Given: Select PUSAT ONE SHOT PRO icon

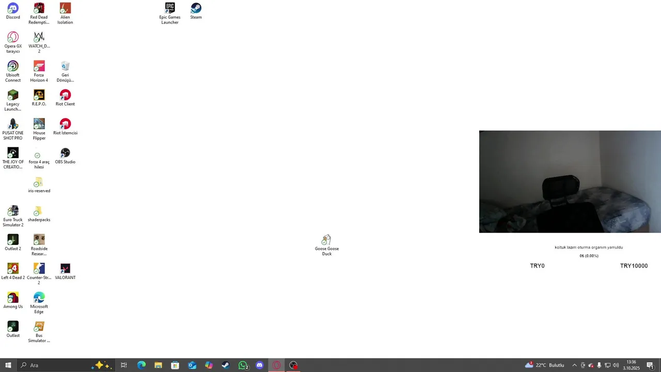Looking at the screenshot, I should [13, 130].
